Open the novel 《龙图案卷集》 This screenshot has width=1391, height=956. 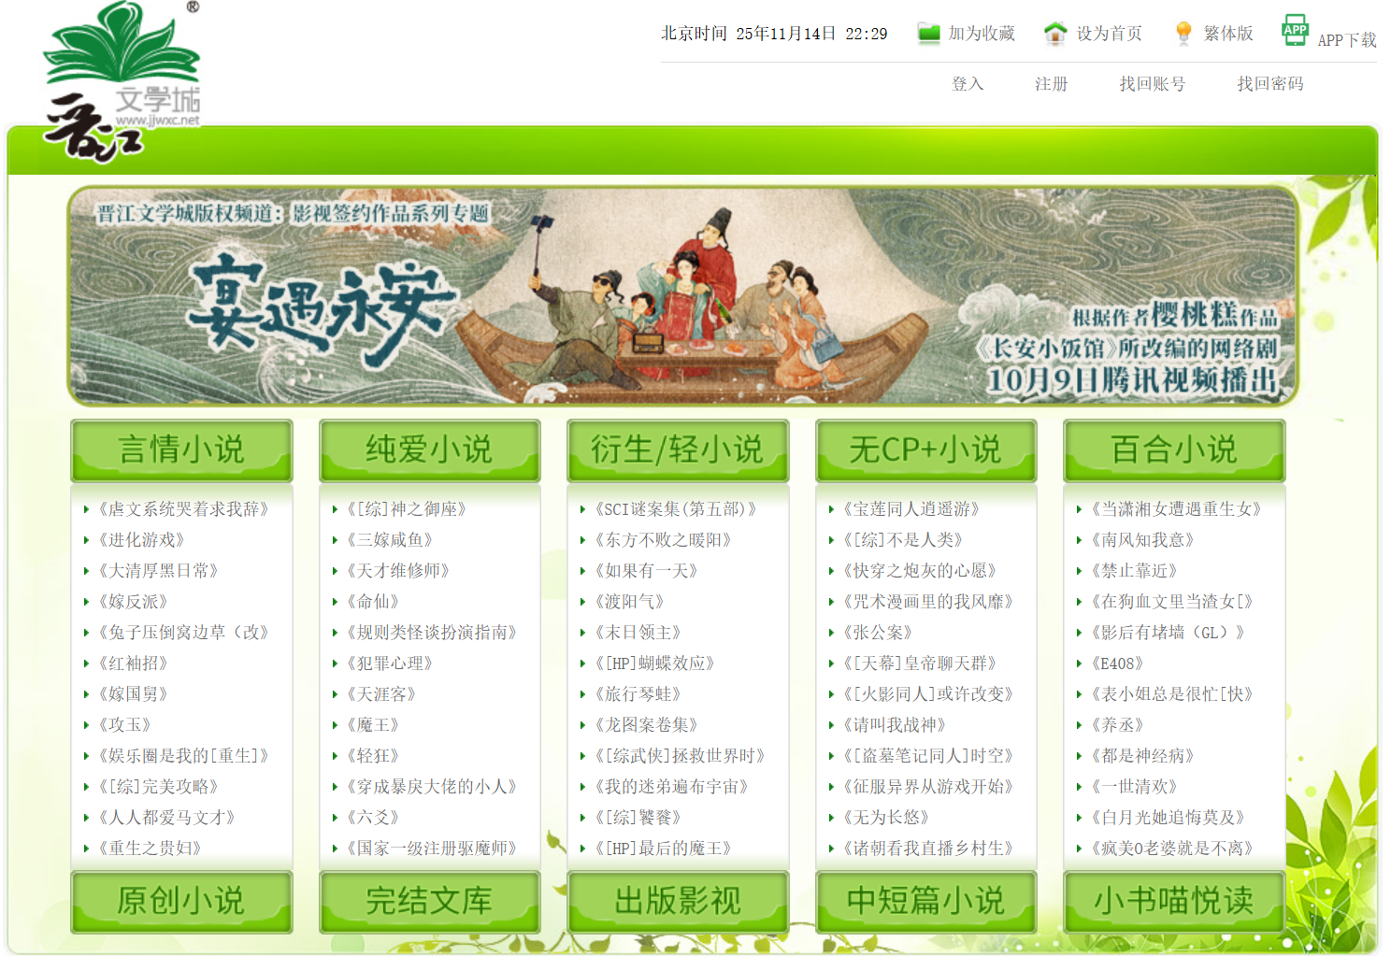pos(646,725)
